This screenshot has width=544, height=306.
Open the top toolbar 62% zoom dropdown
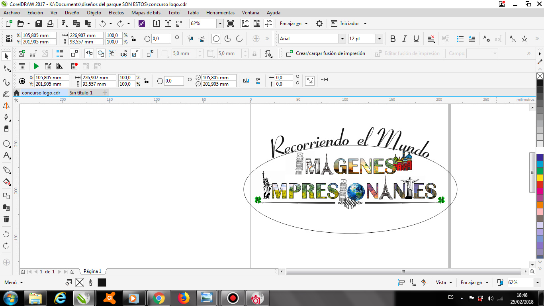(220, 24)
